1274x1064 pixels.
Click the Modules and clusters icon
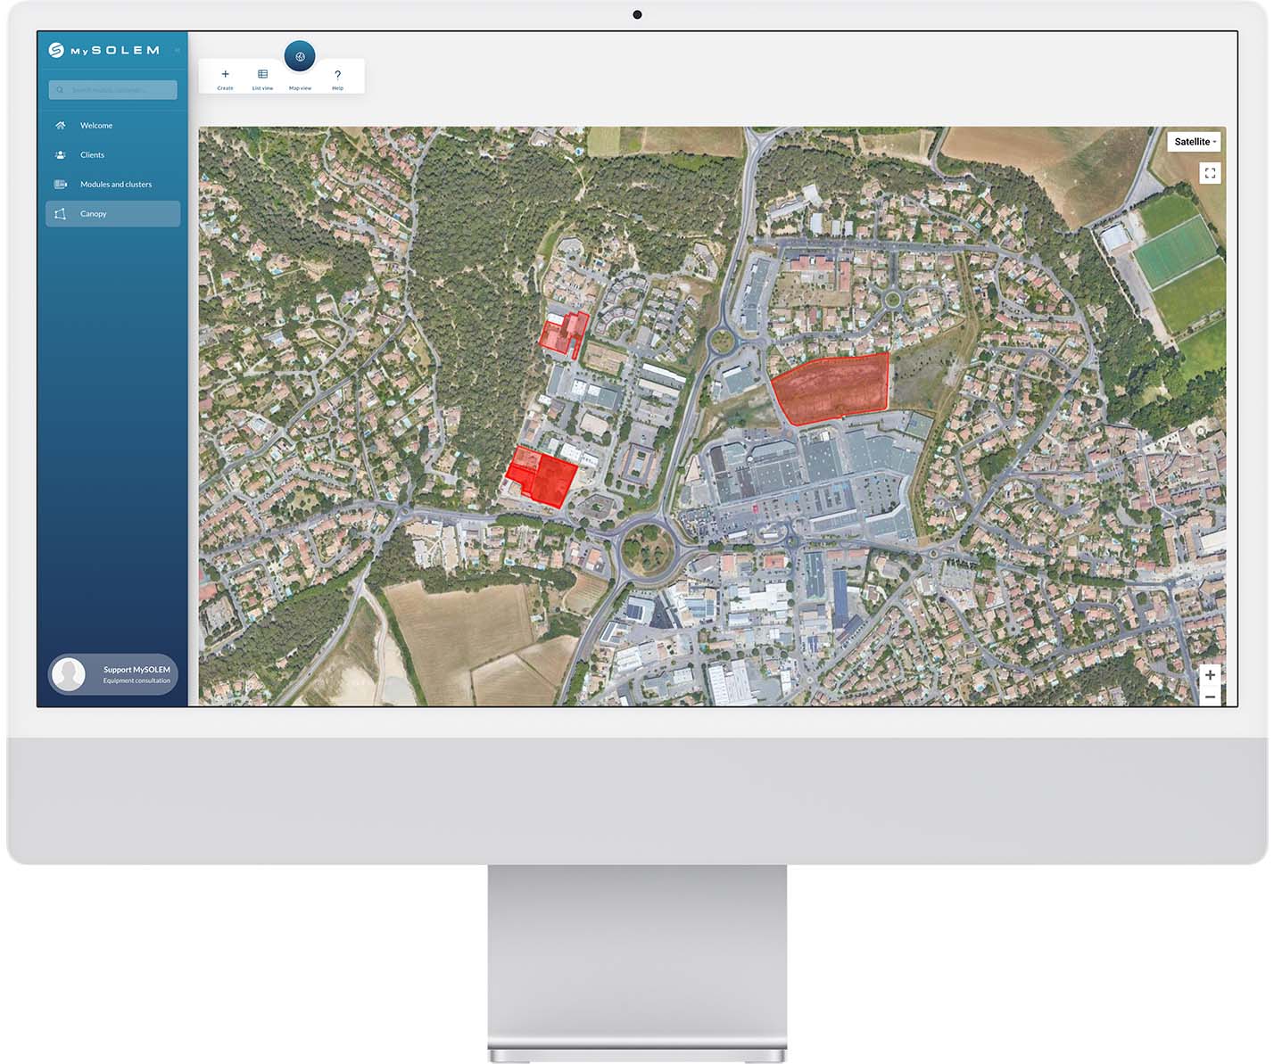[61, 184]
